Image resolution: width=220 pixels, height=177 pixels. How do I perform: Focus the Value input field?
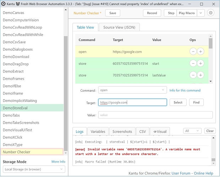tap(155, 115)
